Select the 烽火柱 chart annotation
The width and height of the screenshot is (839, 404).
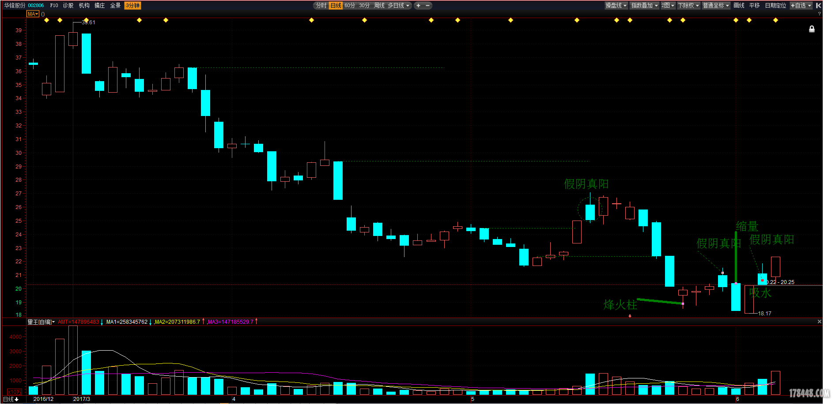pos(620,305)
